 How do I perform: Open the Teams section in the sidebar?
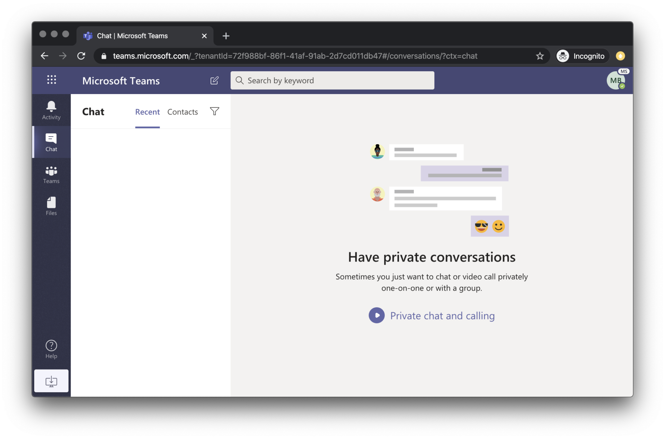[x=51, y=174]
